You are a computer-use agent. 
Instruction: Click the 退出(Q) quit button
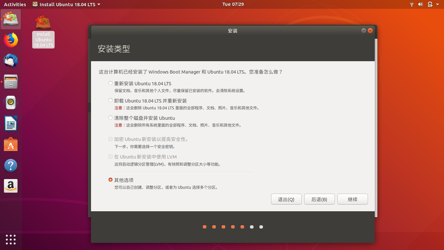286,199
